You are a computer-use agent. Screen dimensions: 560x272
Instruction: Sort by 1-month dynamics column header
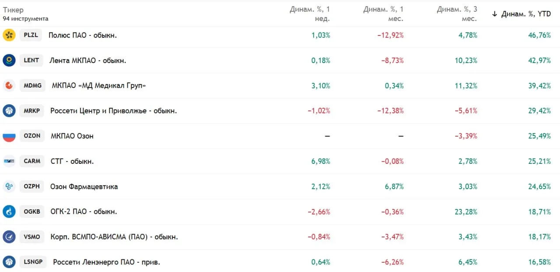tap(383, 14)
